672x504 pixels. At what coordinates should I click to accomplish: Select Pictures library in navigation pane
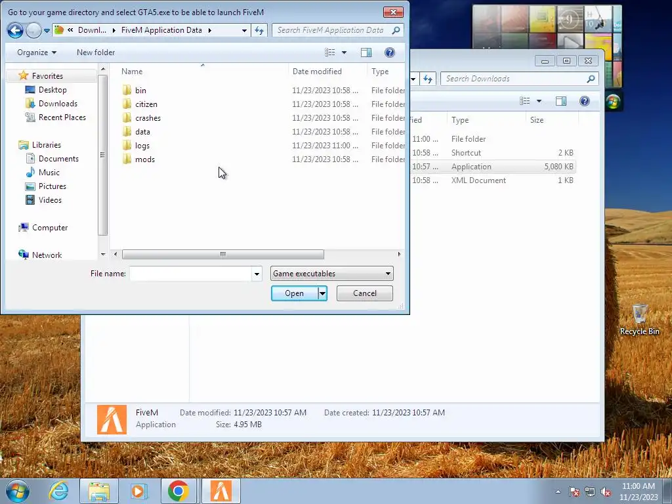(52, 186)
